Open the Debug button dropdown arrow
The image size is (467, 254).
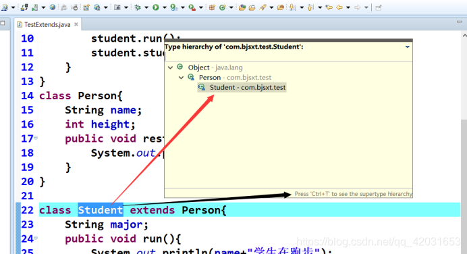click(x=146, y=7)
